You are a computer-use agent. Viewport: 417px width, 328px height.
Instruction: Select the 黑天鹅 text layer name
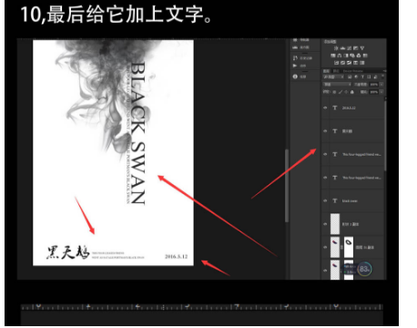point(347,131)
